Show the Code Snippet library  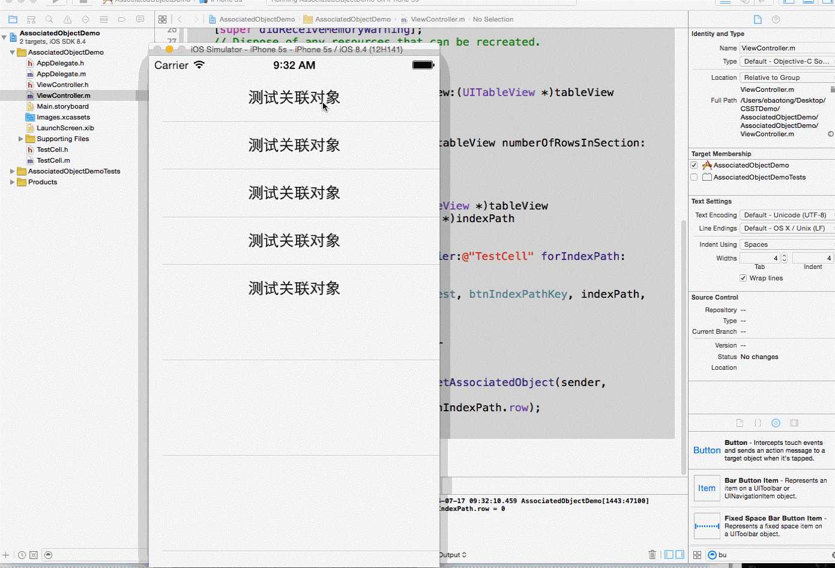[758, 423]
